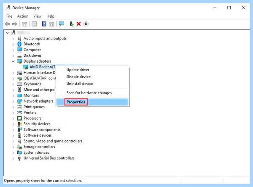Expand the System devices category
253x187 pixels.
13,153
